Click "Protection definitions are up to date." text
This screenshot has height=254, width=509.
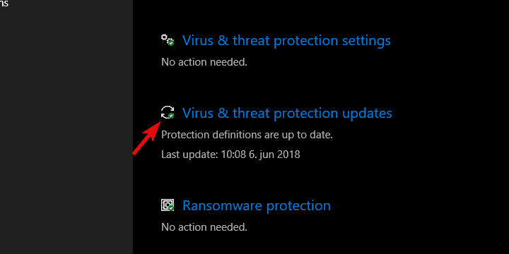pyautogui.click(x=247, y=135)
